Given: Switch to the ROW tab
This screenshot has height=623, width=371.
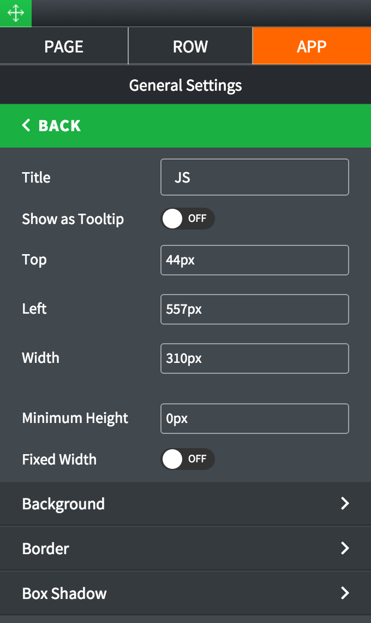Looking at the screenshot, I should click(190, 46).
